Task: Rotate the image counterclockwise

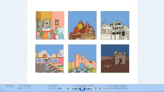Action: click(x=96, y=88)
